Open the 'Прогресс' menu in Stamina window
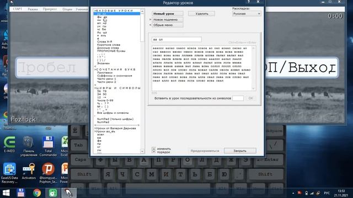Viewport: 353px width, 198px height. pos(50,9)
